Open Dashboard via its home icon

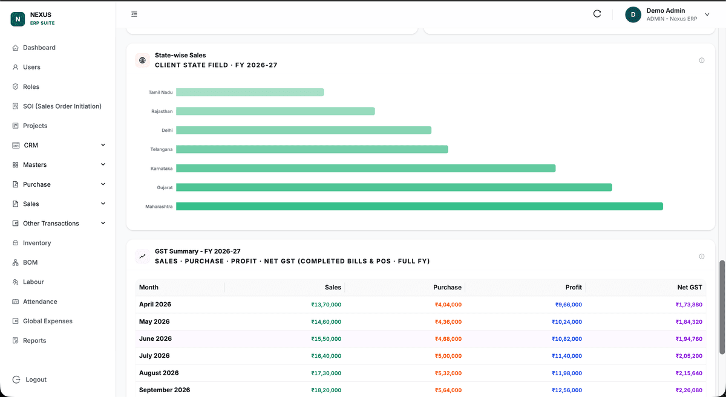coord(15,48)
